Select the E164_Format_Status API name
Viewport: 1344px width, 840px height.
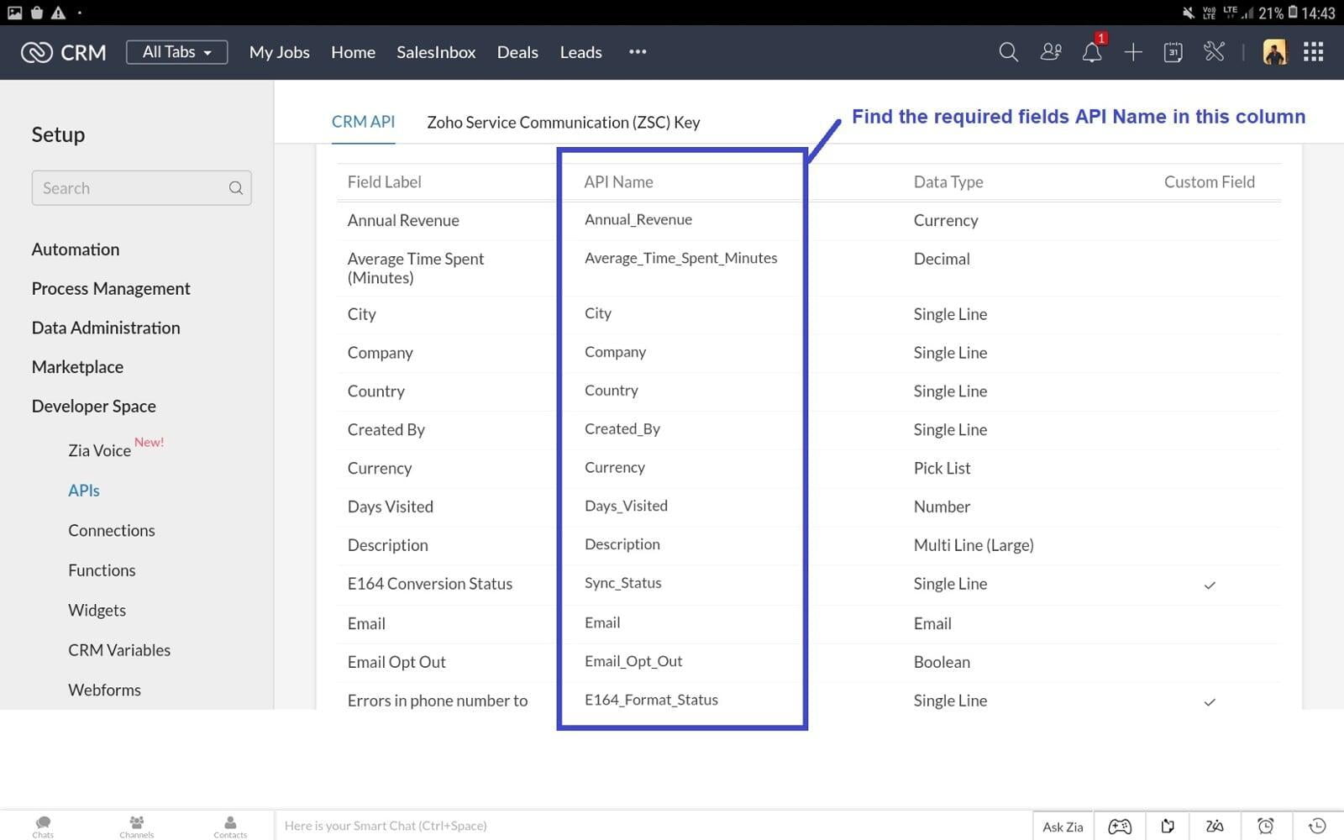coord(651,700)
